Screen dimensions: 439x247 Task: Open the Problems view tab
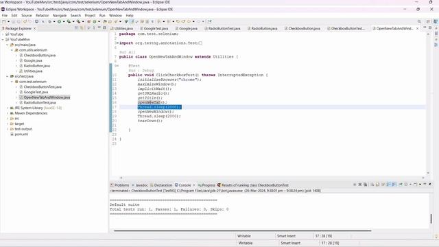(120, 185)
